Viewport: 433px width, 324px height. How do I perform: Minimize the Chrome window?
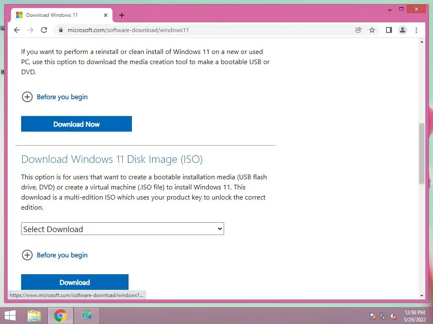[x=389, y=9]
